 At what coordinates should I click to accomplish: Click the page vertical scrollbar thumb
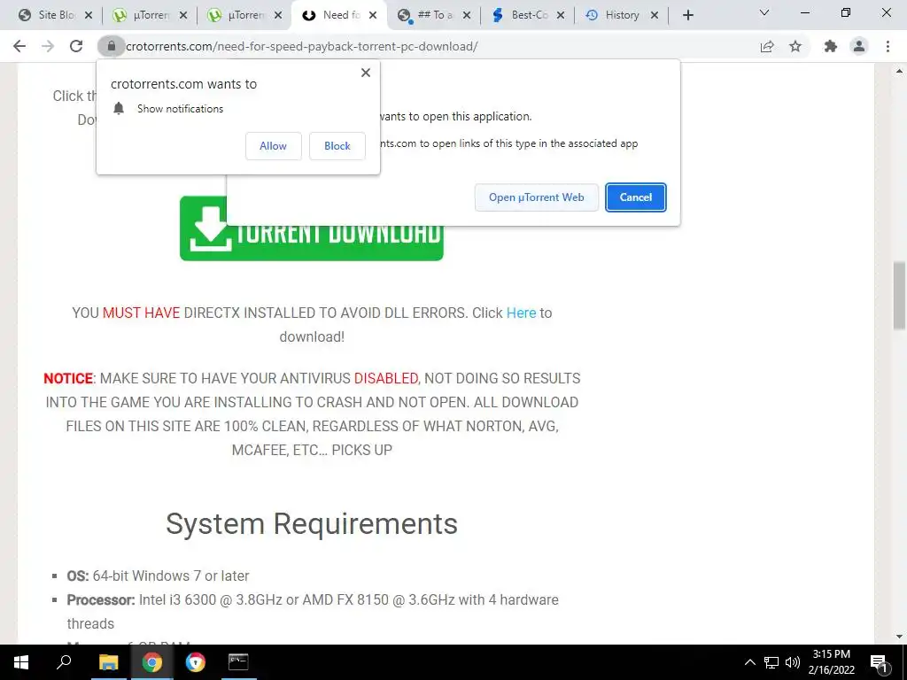coord(899,295)
